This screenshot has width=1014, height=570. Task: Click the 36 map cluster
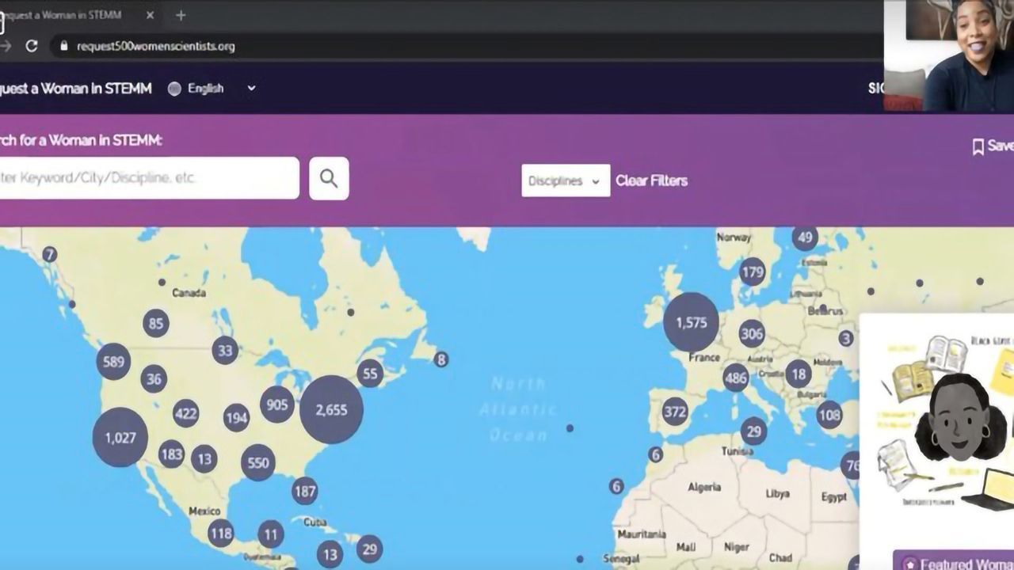tap(154, 378)
